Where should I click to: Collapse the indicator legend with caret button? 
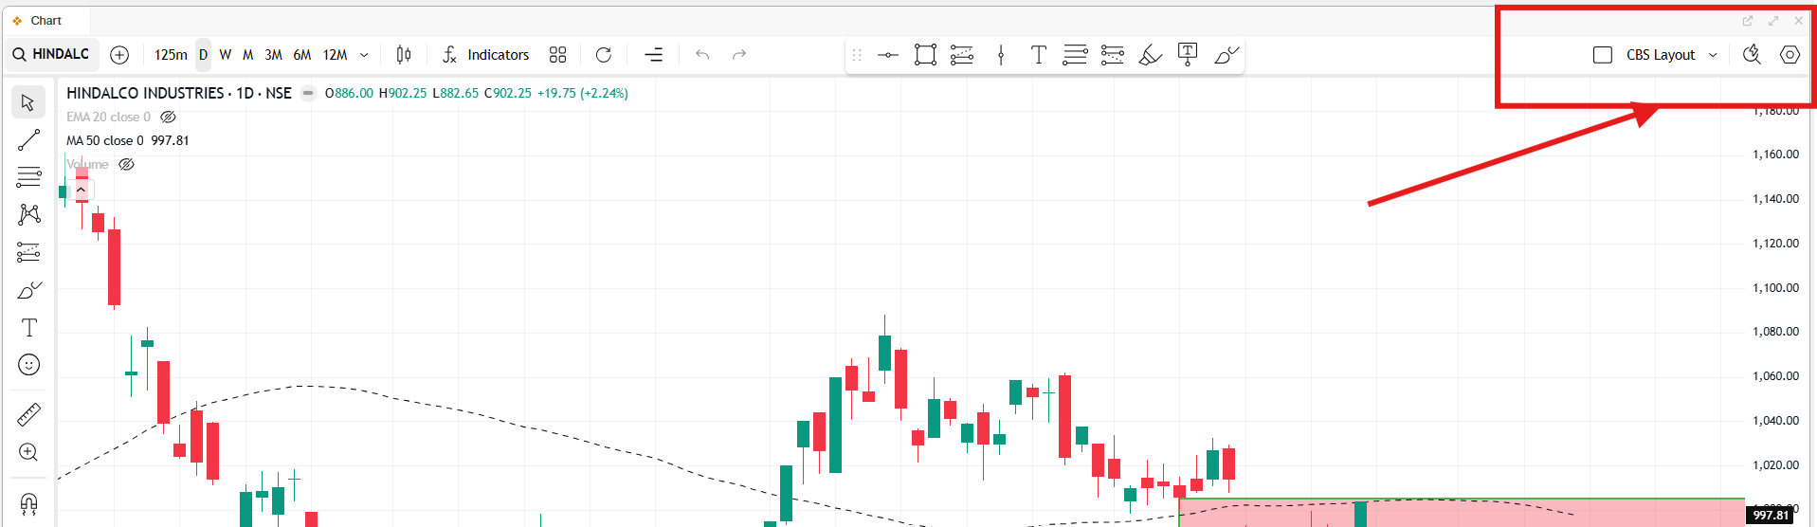pos(82,191)
